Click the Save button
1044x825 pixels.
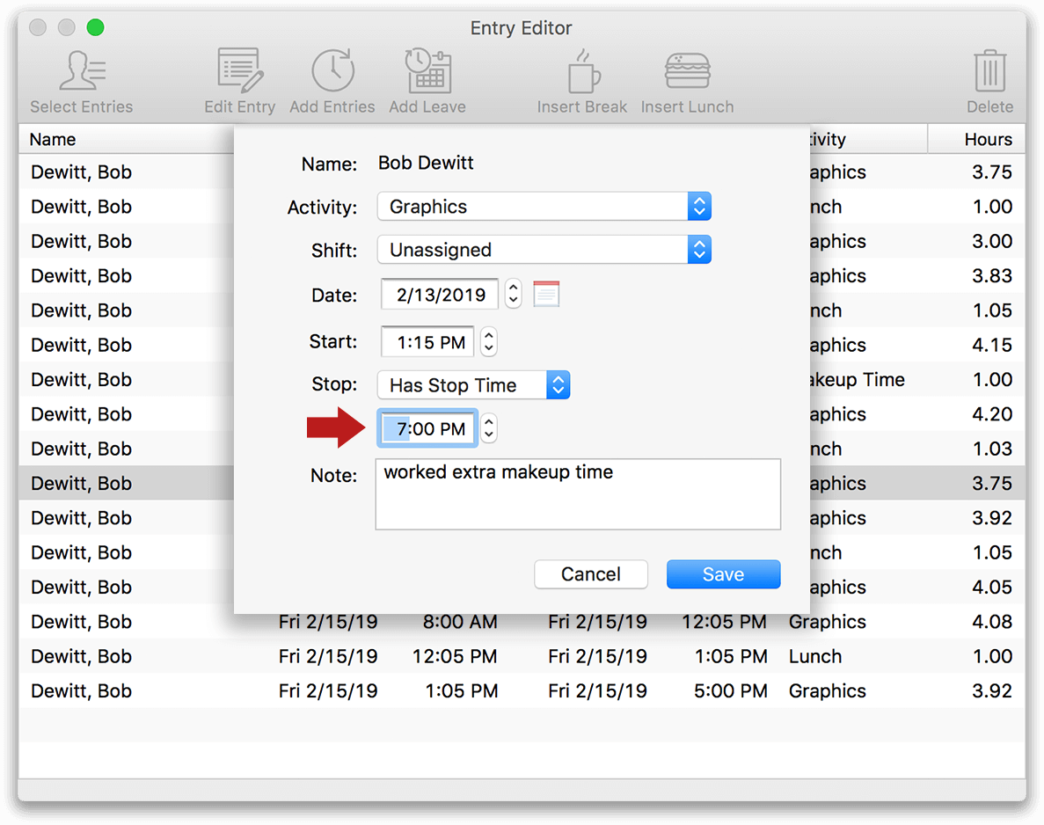point(723,573)
